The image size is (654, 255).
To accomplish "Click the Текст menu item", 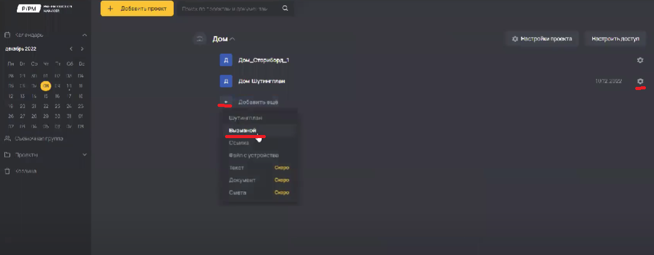I will click(x=236, y=168).
